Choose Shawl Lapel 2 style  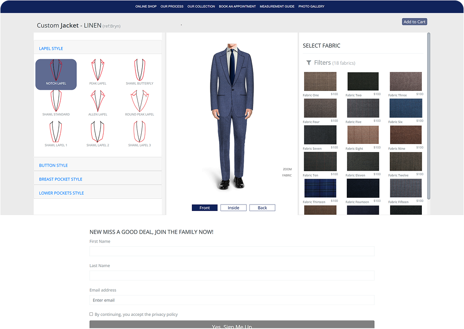[97, 134]
